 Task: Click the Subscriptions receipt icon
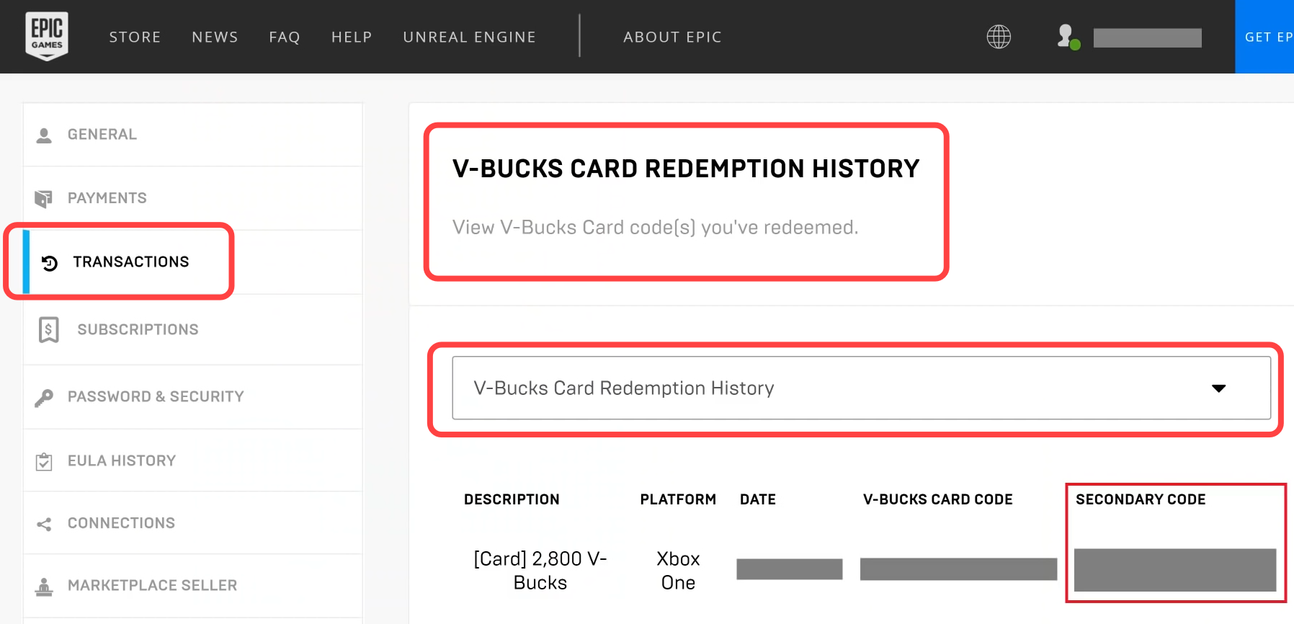(48, 330)
